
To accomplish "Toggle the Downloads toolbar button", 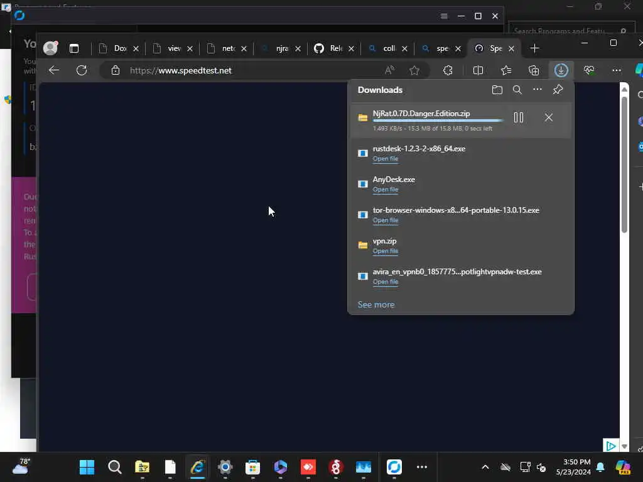I will (561, 70).
